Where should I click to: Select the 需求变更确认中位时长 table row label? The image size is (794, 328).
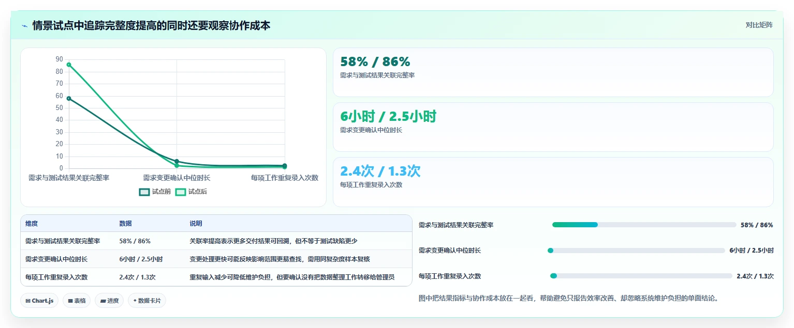pyautogui.click(x=56, y=259)
